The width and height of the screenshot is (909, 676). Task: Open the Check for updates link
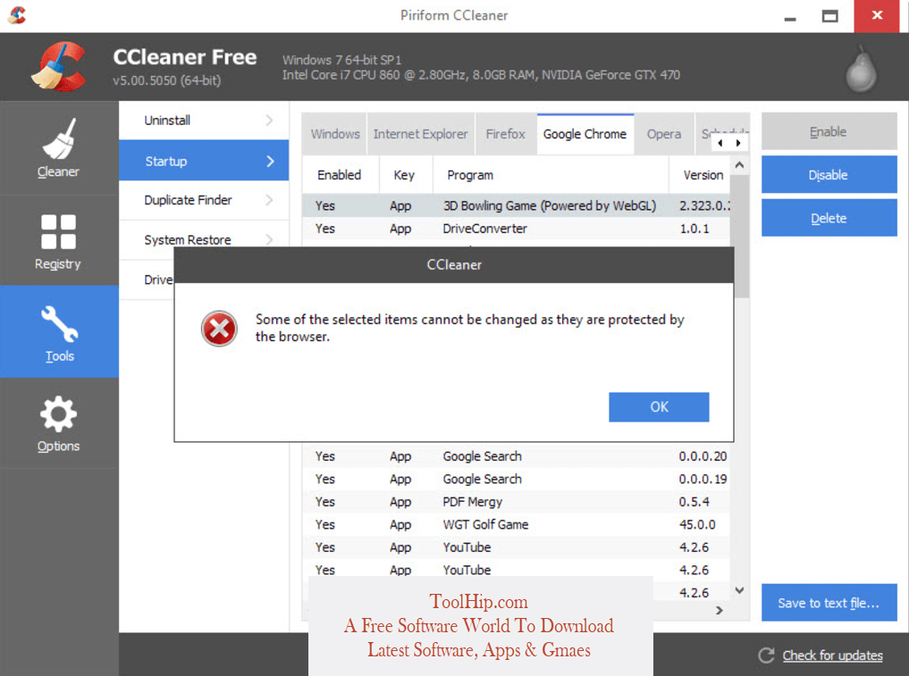pos(832,655)
